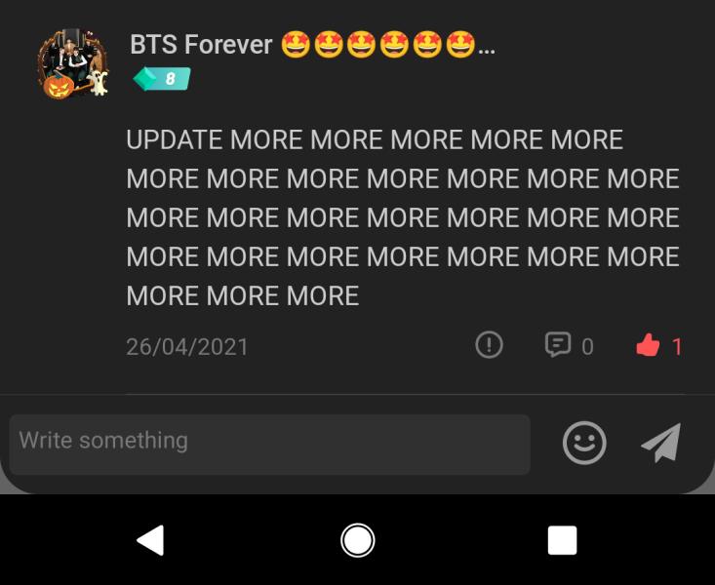The image size is (715, 585).
Task: Focus the "Write something" comment field
Action: tap(269, 445)
